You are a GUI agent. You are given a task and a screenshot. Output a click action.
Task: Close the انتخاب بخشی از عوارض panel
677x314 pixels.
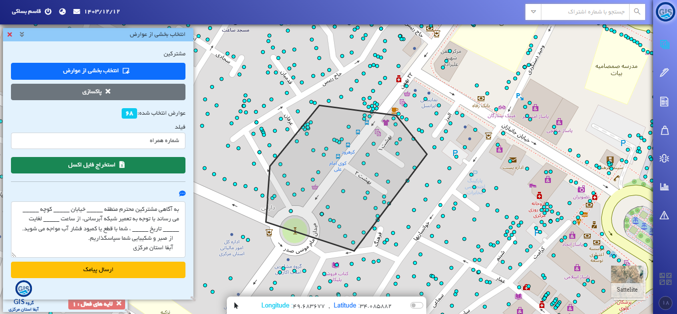click(9, 34)
